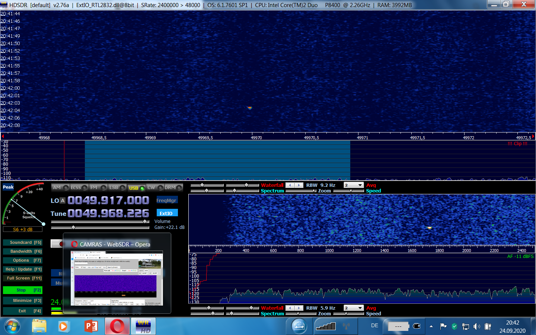The image size is (536, 335).
Task: Step lower RBW left arrow
Action: 290,308
